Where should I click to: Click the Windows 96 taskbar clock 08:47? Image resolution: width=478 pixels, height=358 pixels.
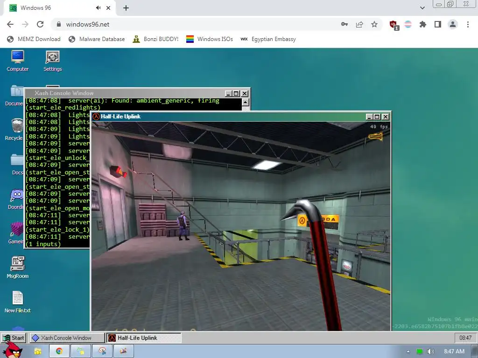click(465, 338)
